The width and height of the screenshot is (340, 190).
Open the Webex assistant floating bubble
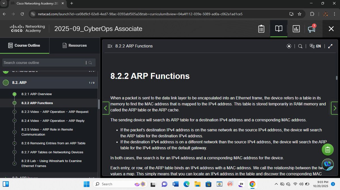pyautogui.click(x=328, y=165)
